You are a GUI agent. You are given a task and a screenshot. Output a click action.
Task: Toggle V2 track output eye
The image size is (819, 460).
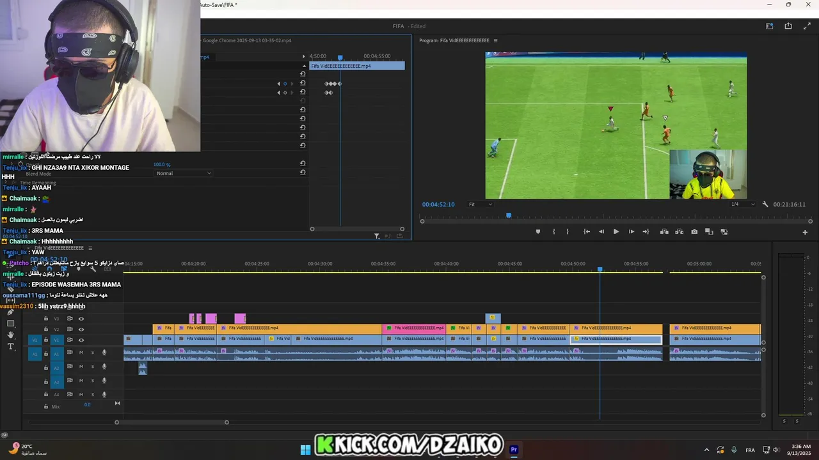point(81,329)
